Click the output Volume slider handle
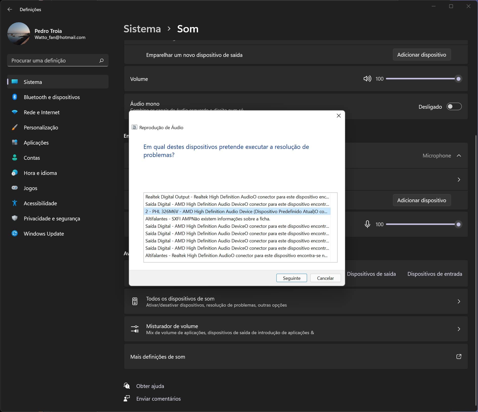This screenshot has height=412, width=478. click(x=458, y=79)
